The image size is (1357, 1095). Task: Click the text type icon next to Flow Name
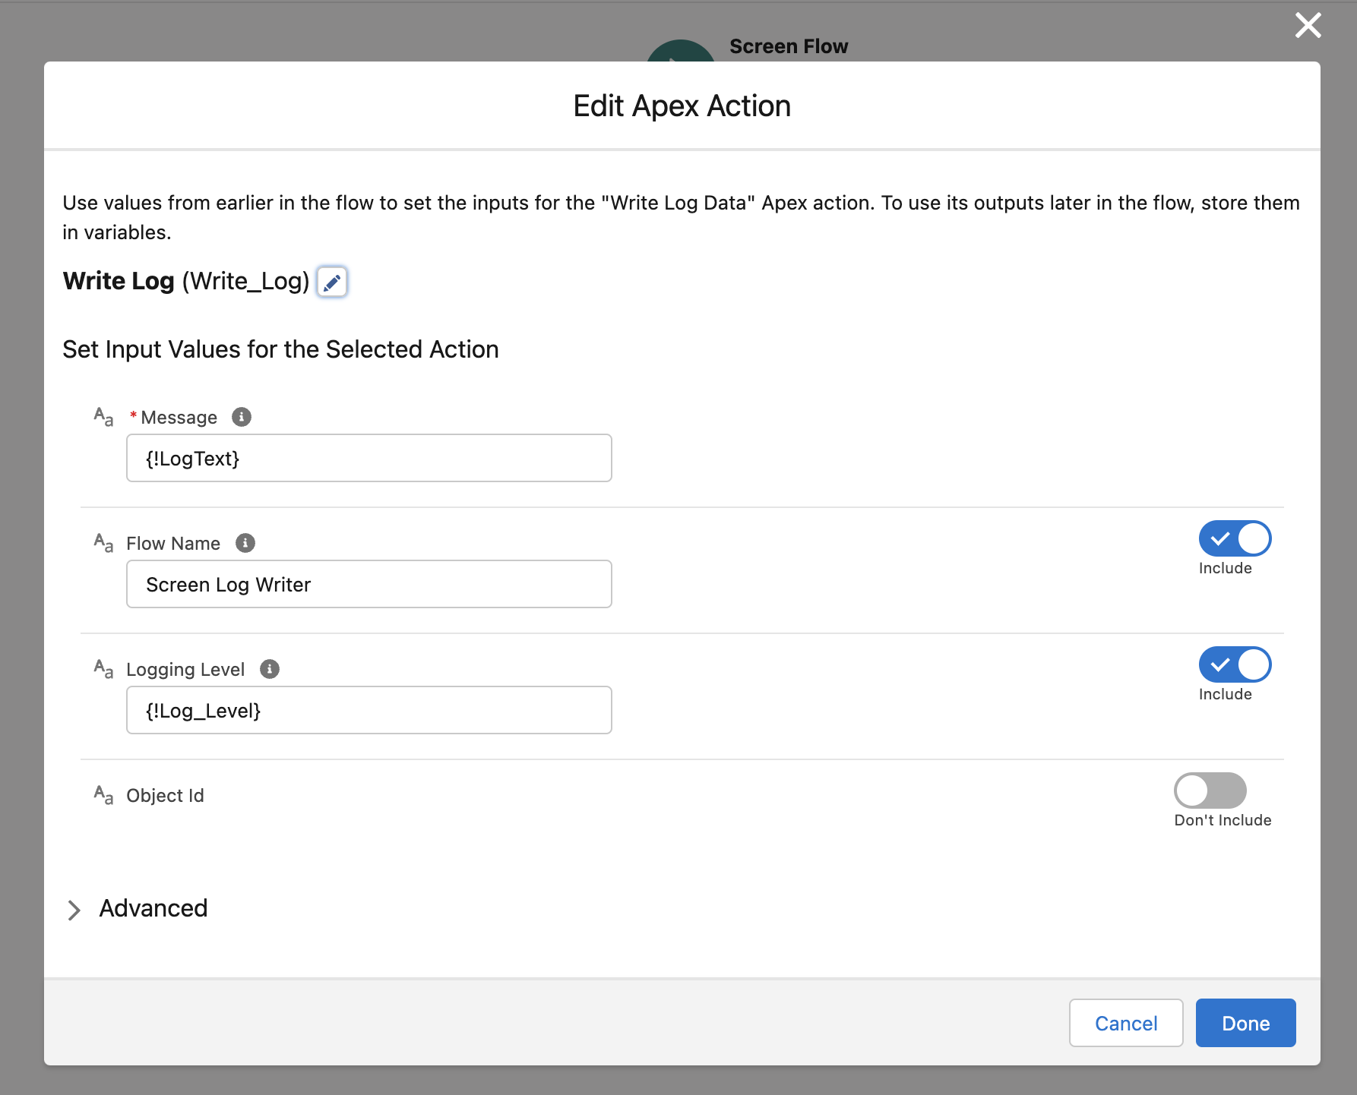[104, 543]
